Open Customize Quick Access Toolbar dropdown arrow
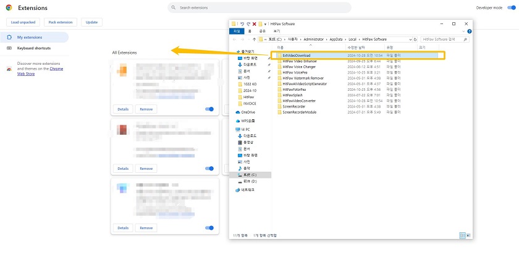 (x=266, y=24)
